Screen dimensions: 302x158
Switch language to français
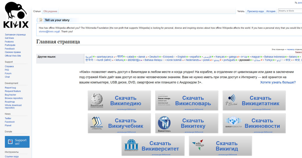220,57
